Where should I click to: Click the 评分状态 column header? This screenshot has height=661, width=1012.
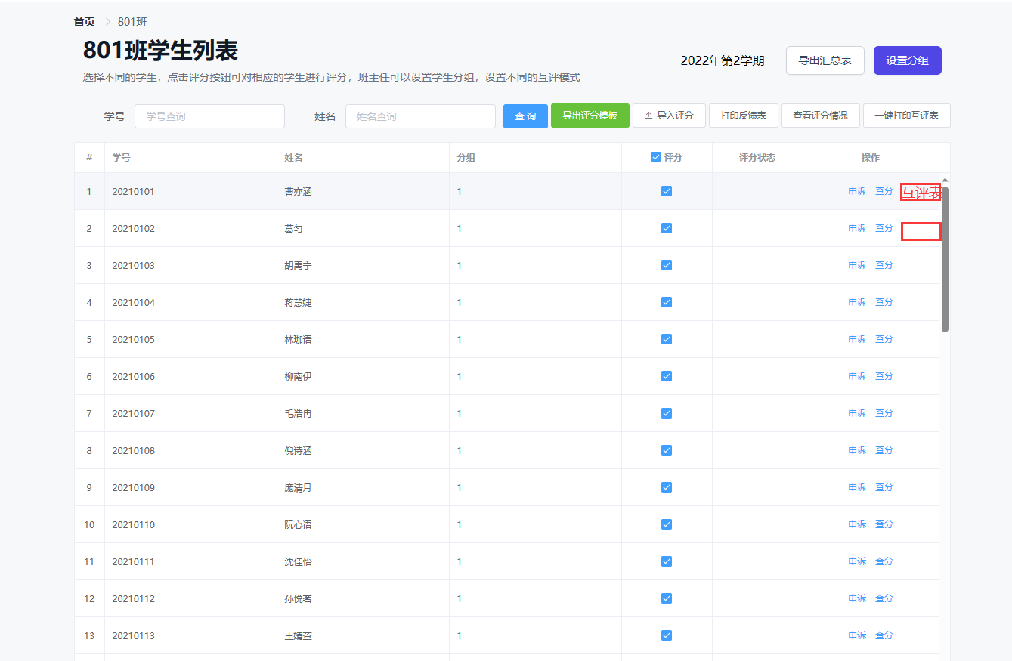757,157
